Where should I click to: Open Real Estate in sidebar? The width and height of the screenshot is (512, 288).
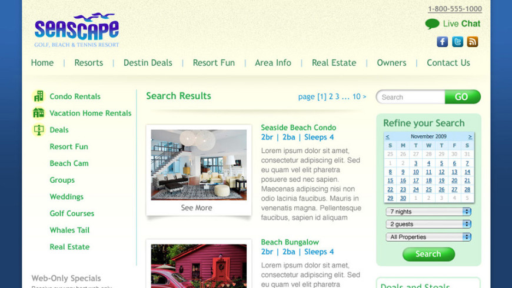[x=69, y=247]
